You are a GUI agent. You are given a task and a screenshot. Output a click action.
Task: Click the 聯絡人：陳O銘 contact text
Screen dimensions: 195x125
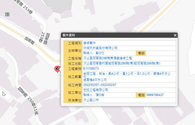(94, 95)
